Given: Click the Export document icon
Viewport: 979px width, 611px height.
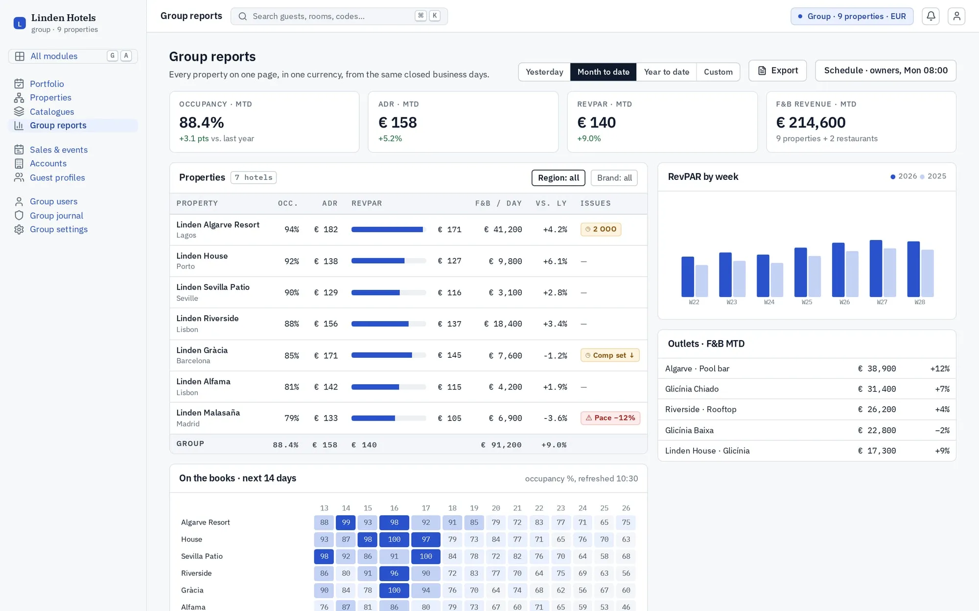Looking at the screenshot, I should pos(762,70).
